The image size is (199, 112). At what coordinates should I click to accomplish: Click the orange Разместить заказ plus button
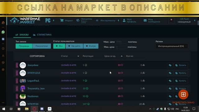click(183, 94)
